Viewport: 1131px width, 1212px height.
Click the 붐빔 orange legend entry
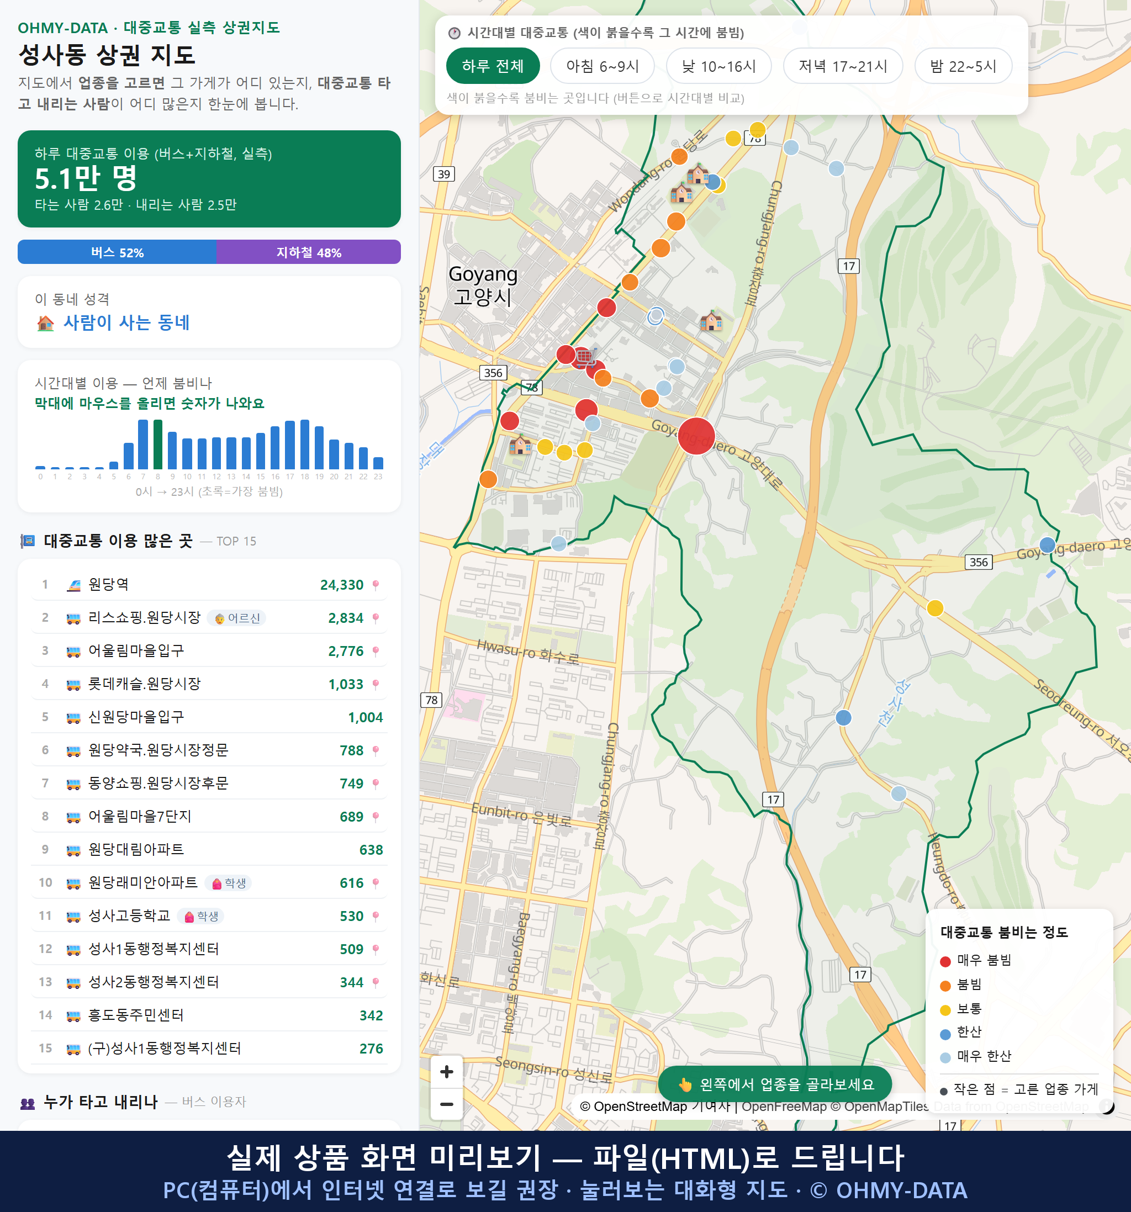tap(961, 985)
